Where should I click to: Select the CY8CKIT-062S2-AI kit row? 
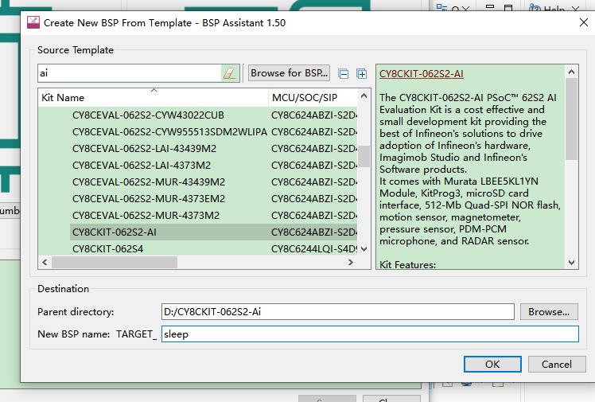point(214,232)
